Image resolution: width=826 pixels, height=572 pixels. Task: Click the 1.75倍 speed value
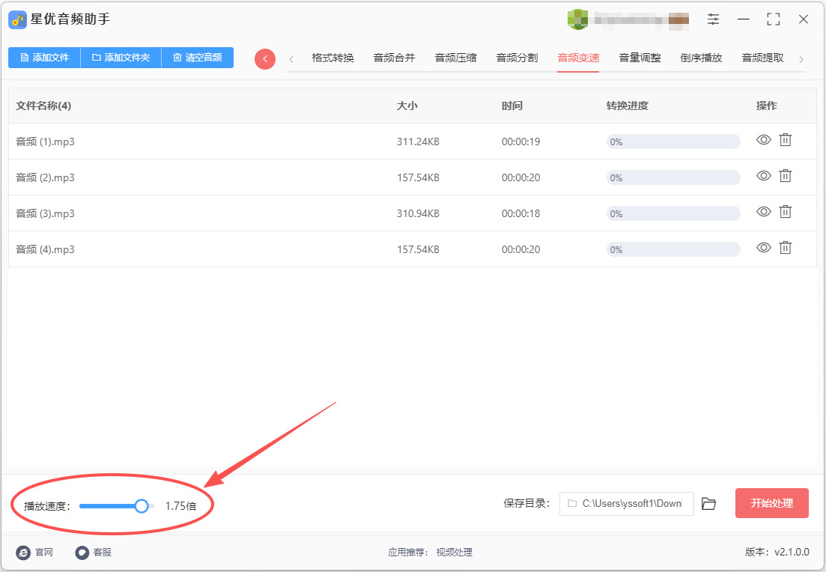click(x=180, y=506)
